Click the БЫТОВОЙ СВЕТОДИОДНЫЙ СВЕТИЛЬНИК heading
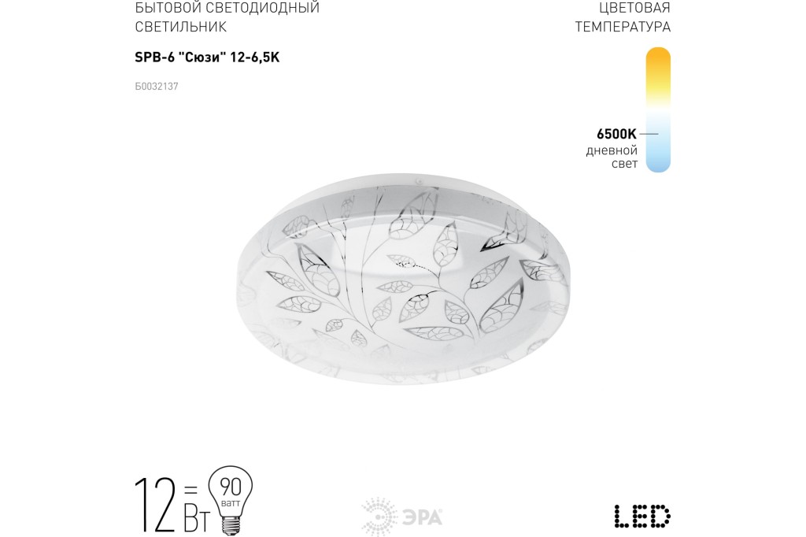 point(227,17)
